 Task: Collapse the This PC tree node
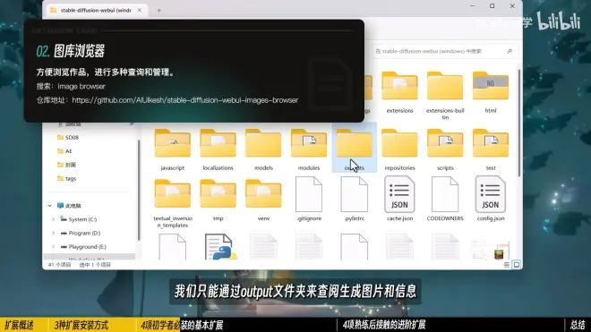[50, 206]
